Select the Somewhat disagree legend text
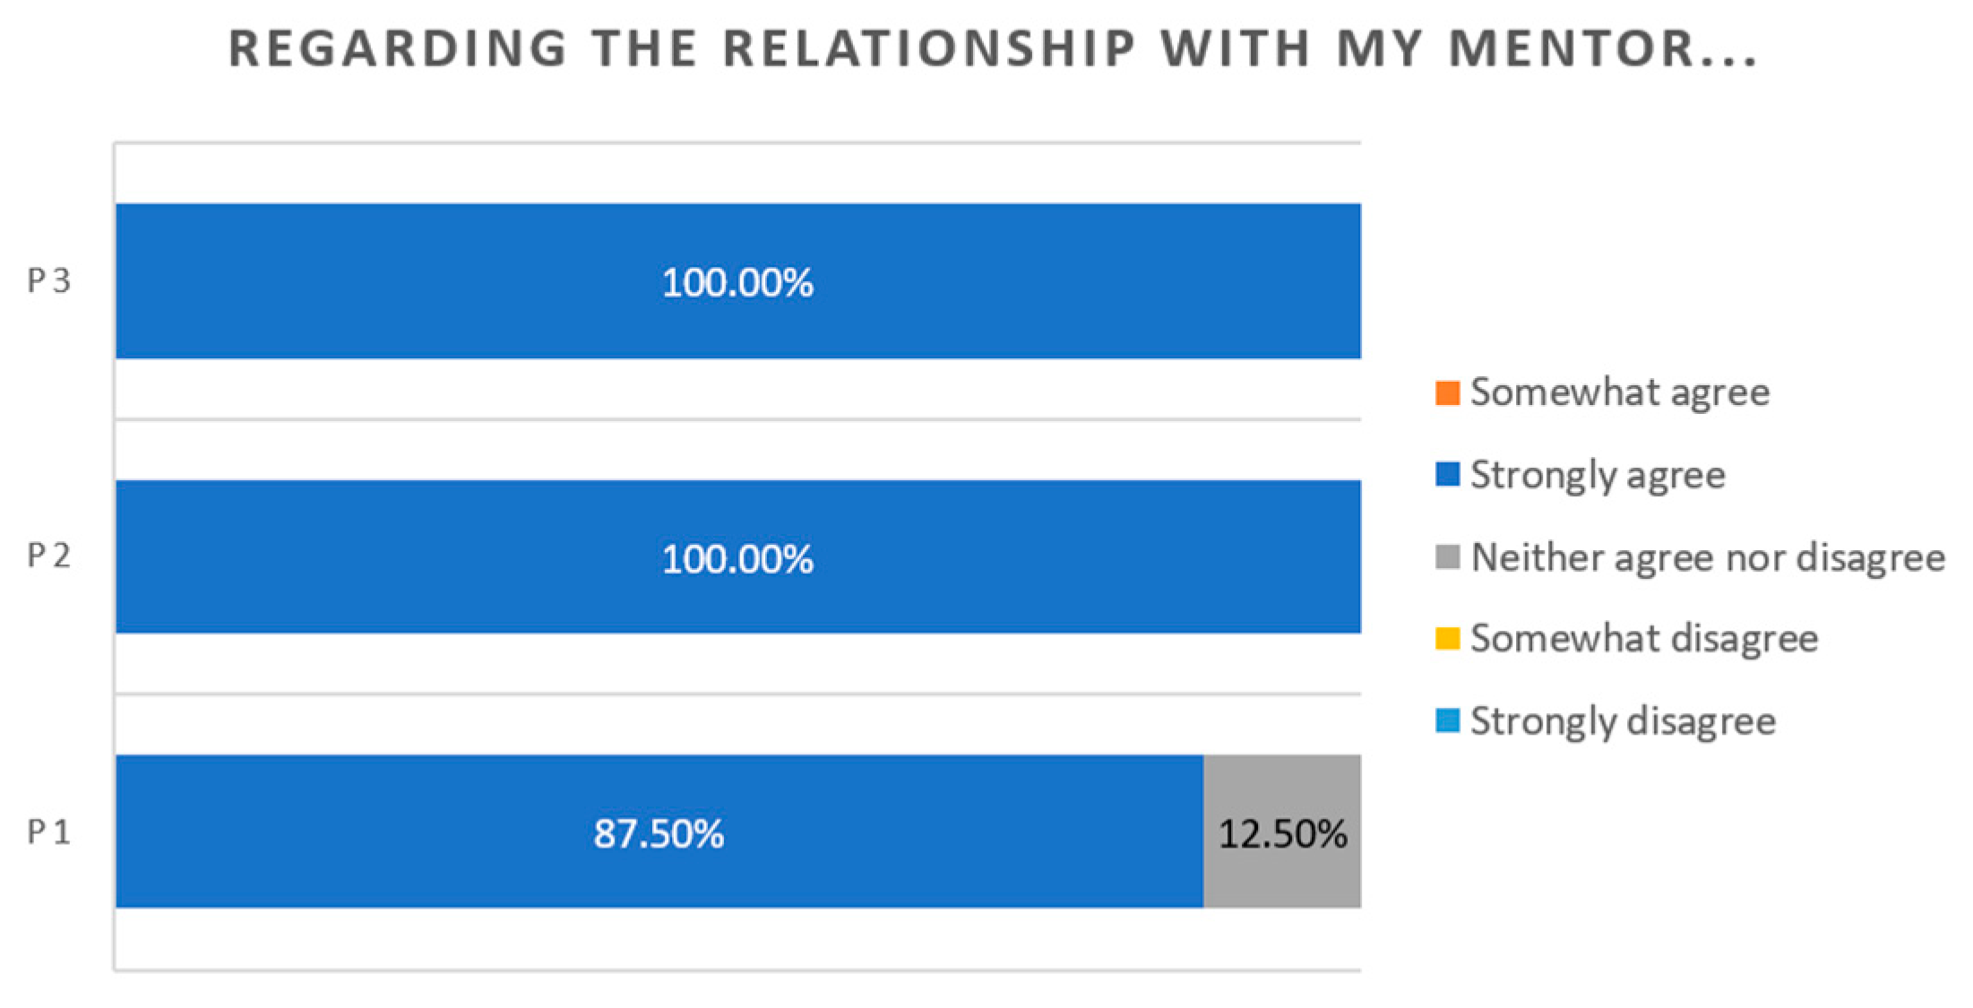Image resolution: width=1973 pixels, height=1008 pixels. coord(1644,639)
